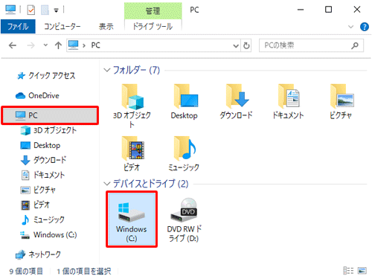The height and width of the screenshot is (279, 372).
Task: Select Windows (C:) in navigation tree
Action: coord(48,234)
